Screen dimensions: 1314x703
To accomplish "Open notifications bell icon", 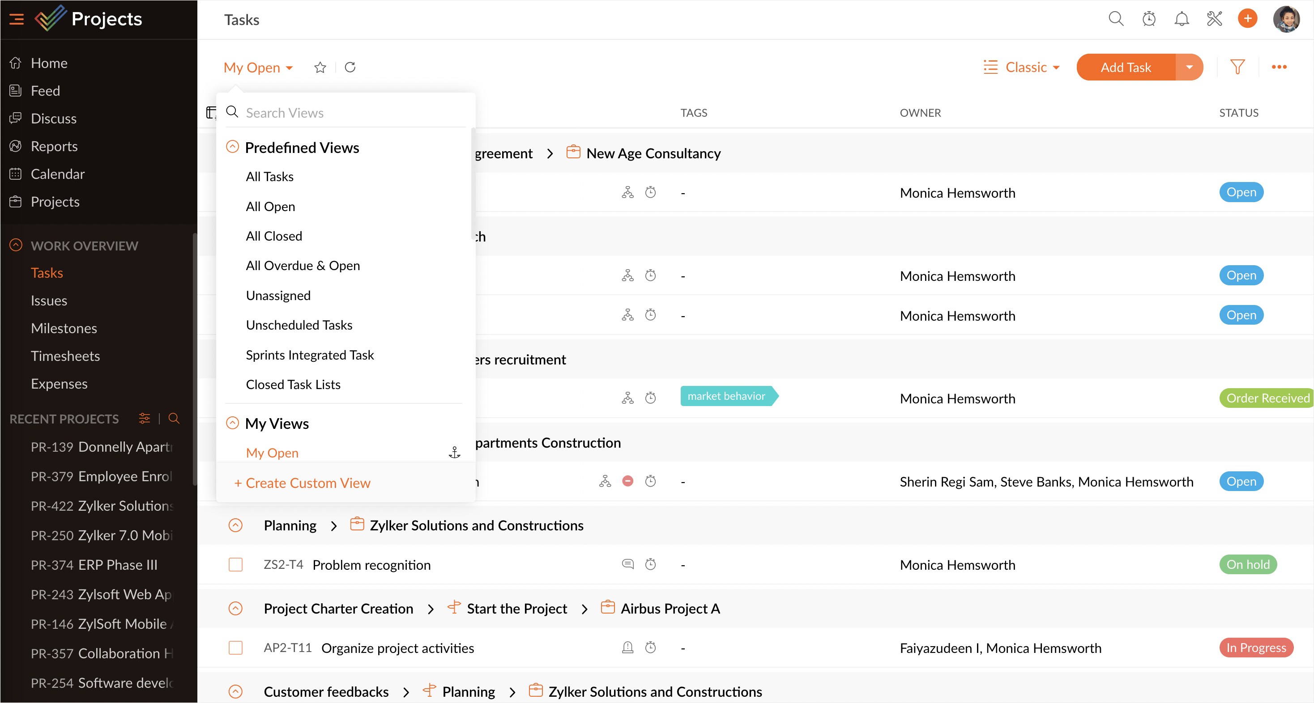I will [1182, 19].
